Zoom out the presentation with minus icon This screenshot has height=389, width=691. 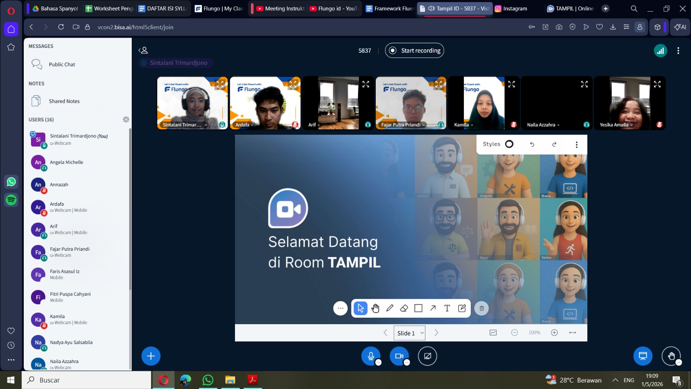pos(514,332)
